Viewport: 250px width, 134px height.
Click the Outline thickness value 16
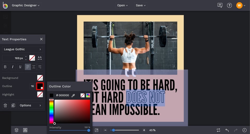click(x=32, y=86)
